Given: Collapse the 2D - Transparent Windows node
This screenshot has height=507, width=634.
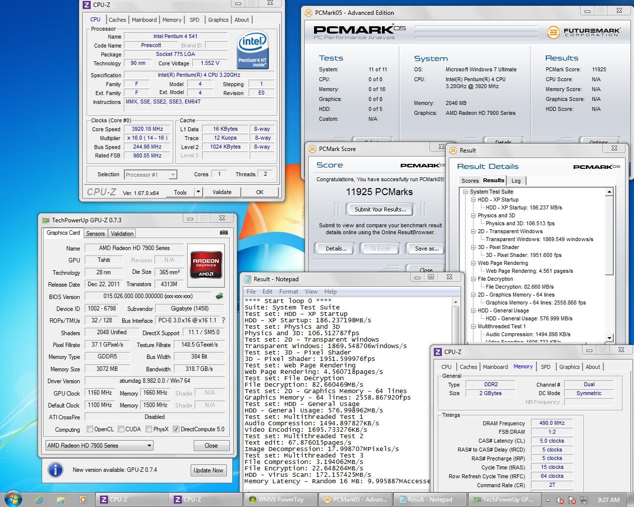Looking at the screenshot, I should (474, 231).
